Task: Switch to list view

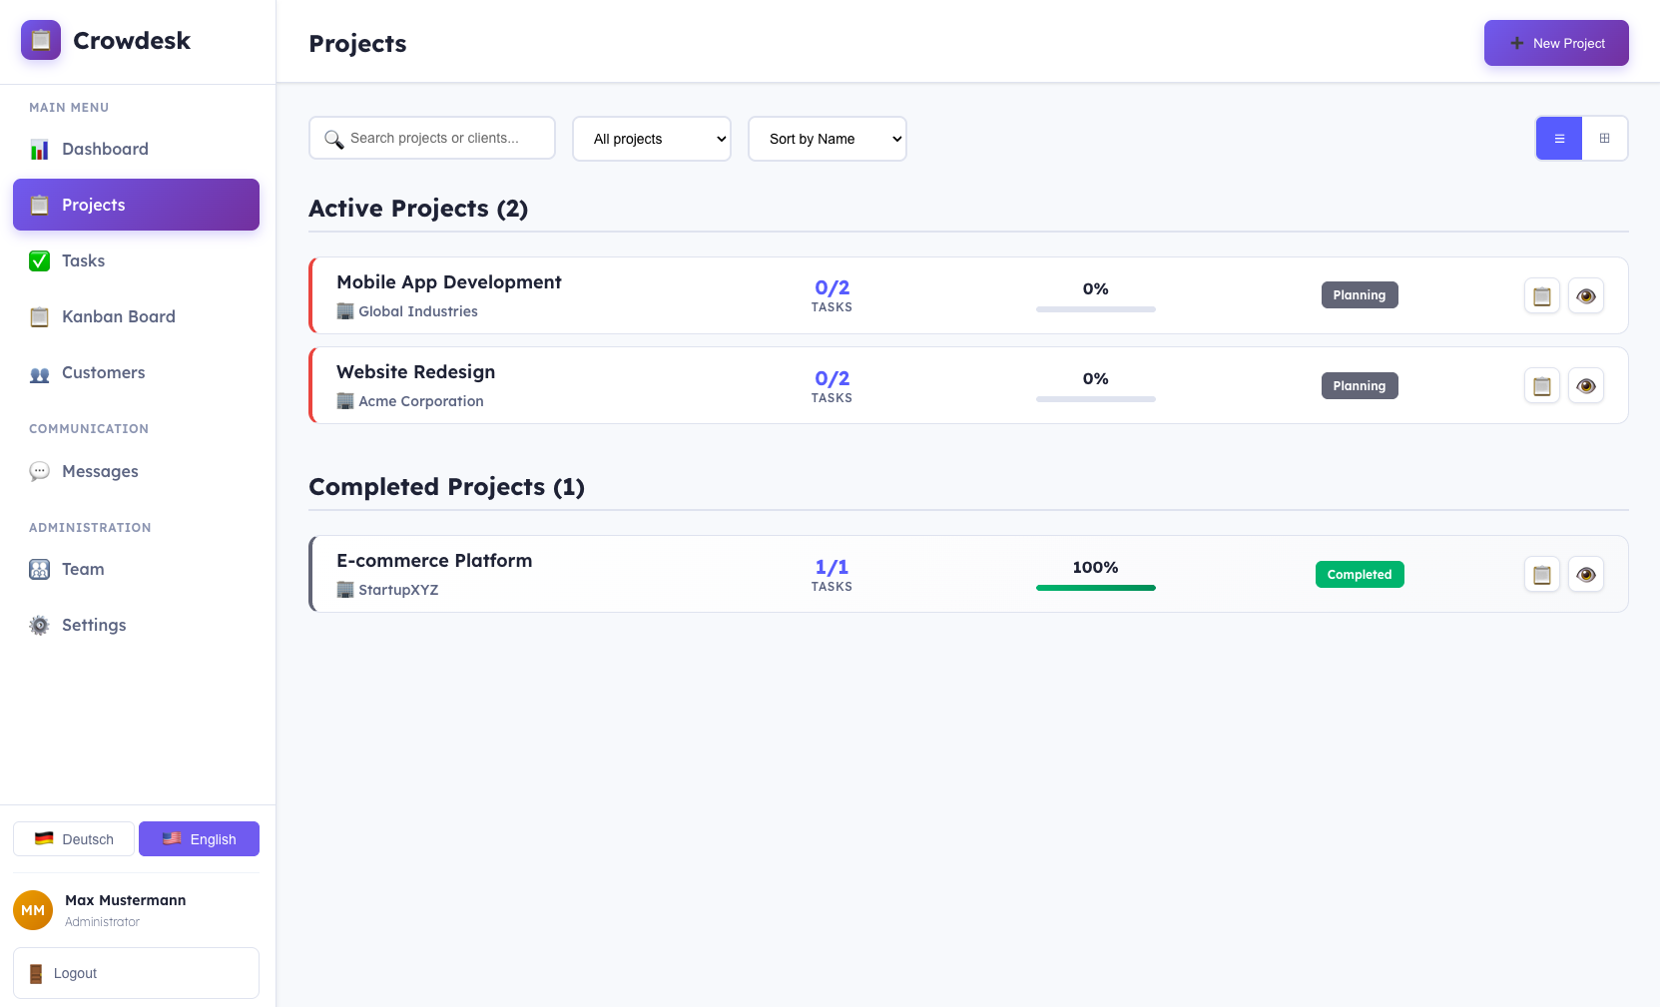Action: [x=1559, y=139]
